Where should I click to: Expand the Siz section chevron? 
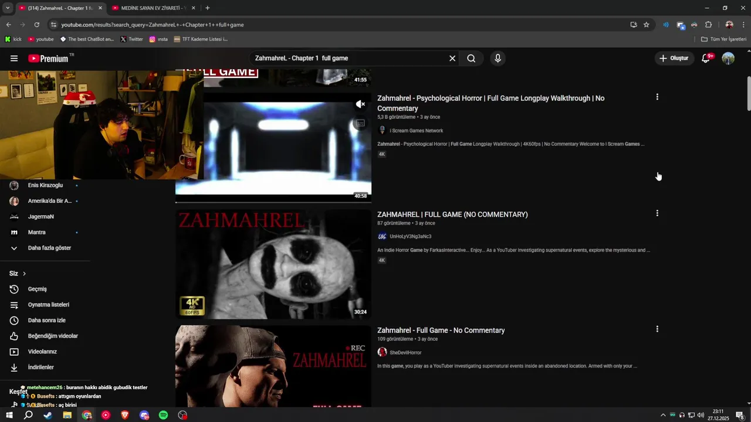(x=24, y=274)
